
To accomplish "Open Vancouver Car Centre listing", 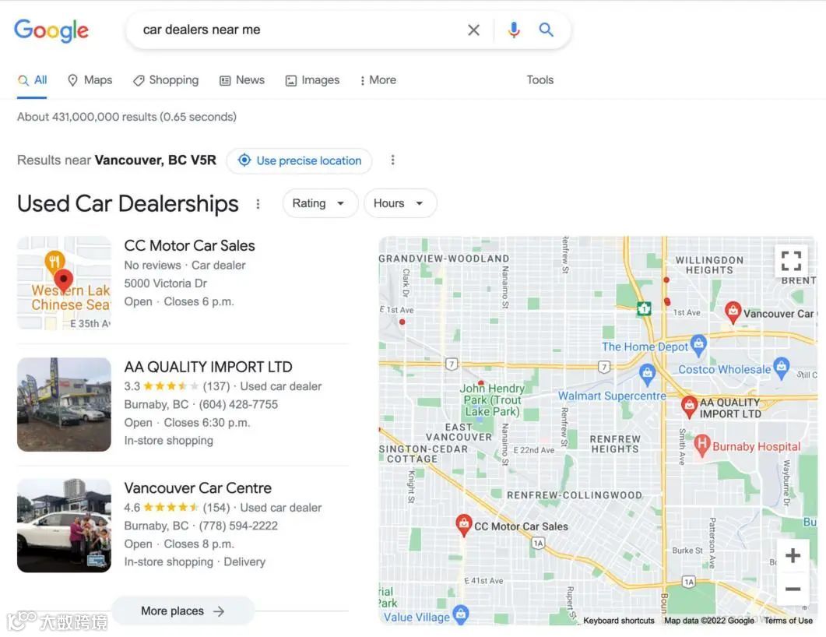I will (x=198, y=488).
